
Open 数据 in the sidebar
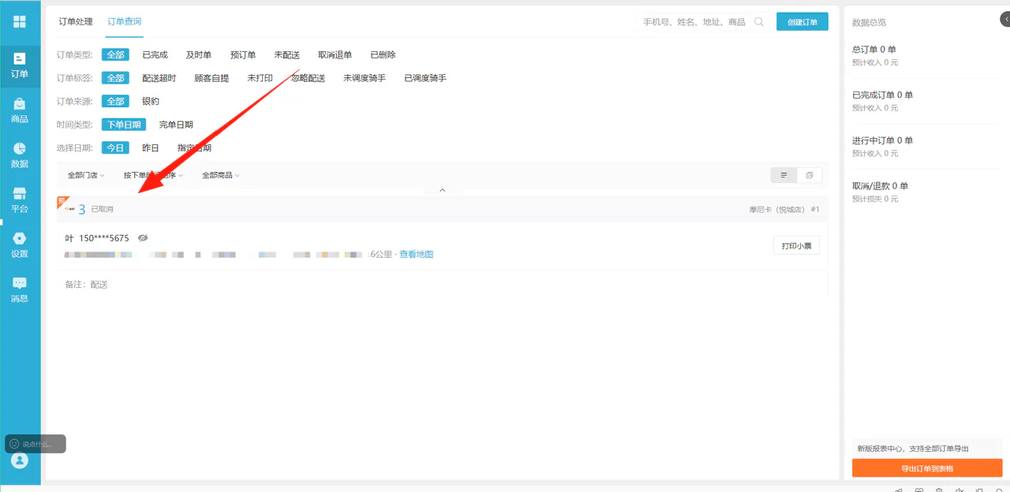point(20,155)
